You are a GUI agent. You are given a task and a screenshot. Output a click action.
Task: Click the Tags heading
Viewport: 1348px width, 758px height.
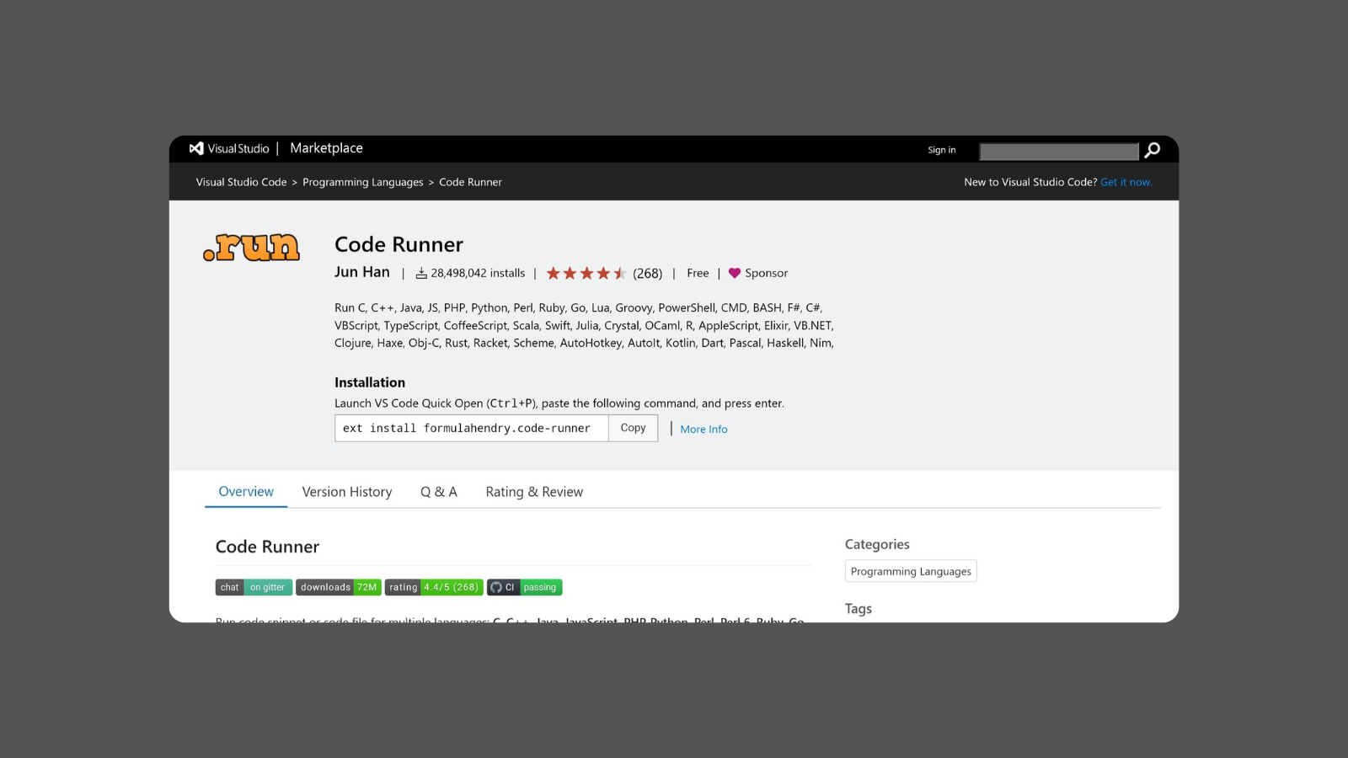[x=859, y=609]
